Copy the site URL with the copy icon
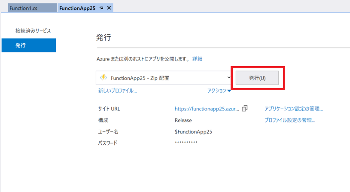 (245, 108)
